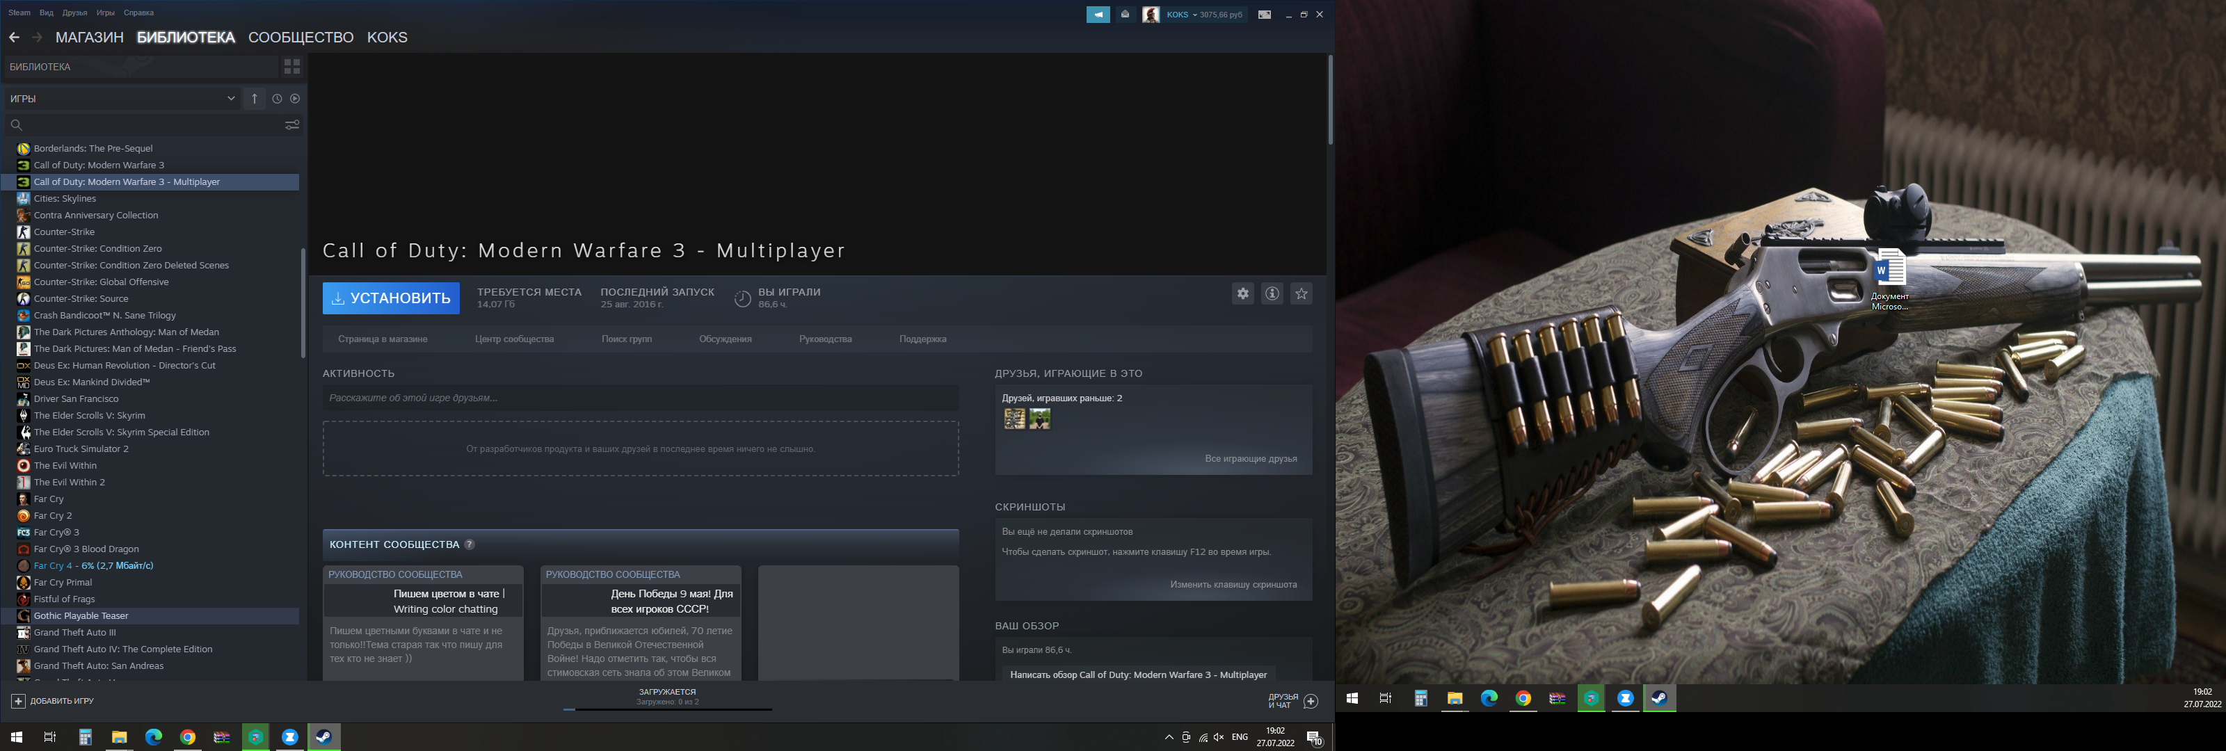The image size is (2226, 751).
Task: Open KOKS profile tab in navigation
Action: 387,37
